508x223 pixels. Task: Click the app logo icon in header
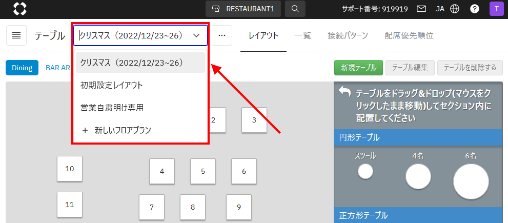coord(19,9)
